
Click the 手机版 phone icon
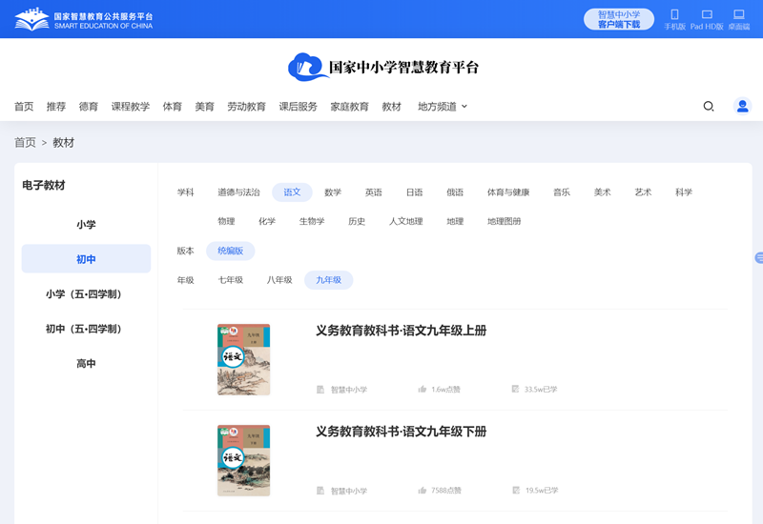click(x=674, y=15)
